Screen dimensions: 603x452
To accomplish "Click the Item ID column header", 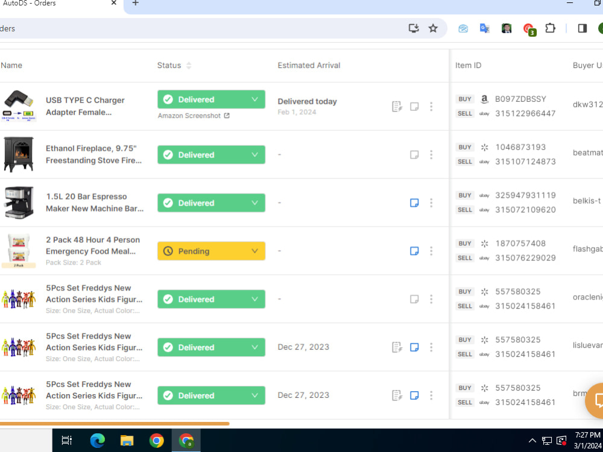I will [x=468, y=65].
